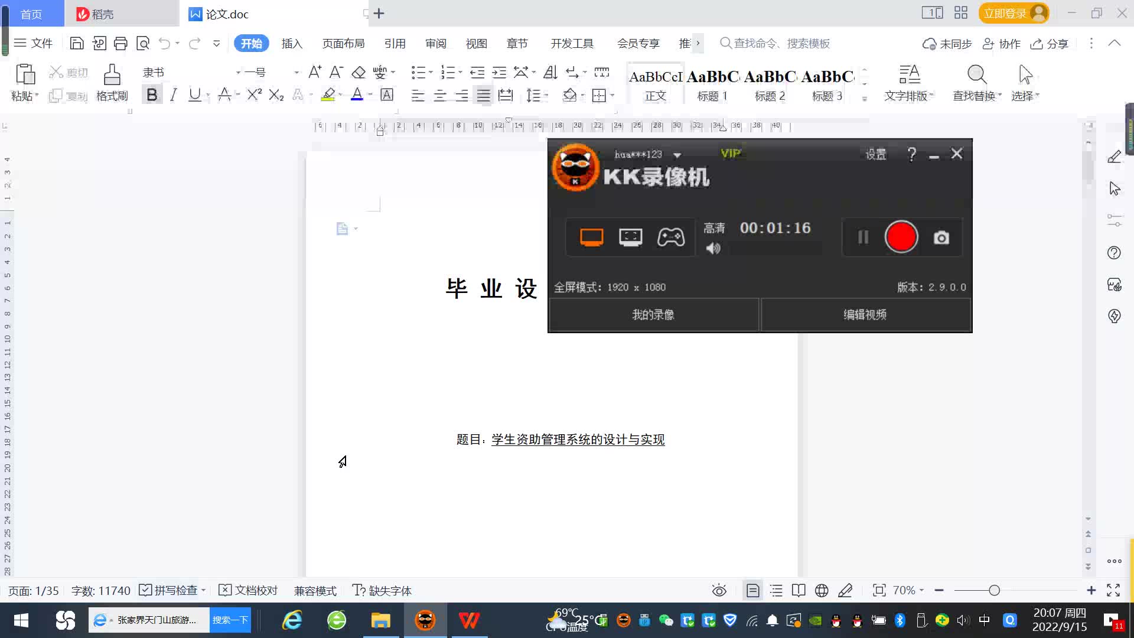
Task: Expand the bullet list dropdown arrow
Action: (x=431, y=73)
